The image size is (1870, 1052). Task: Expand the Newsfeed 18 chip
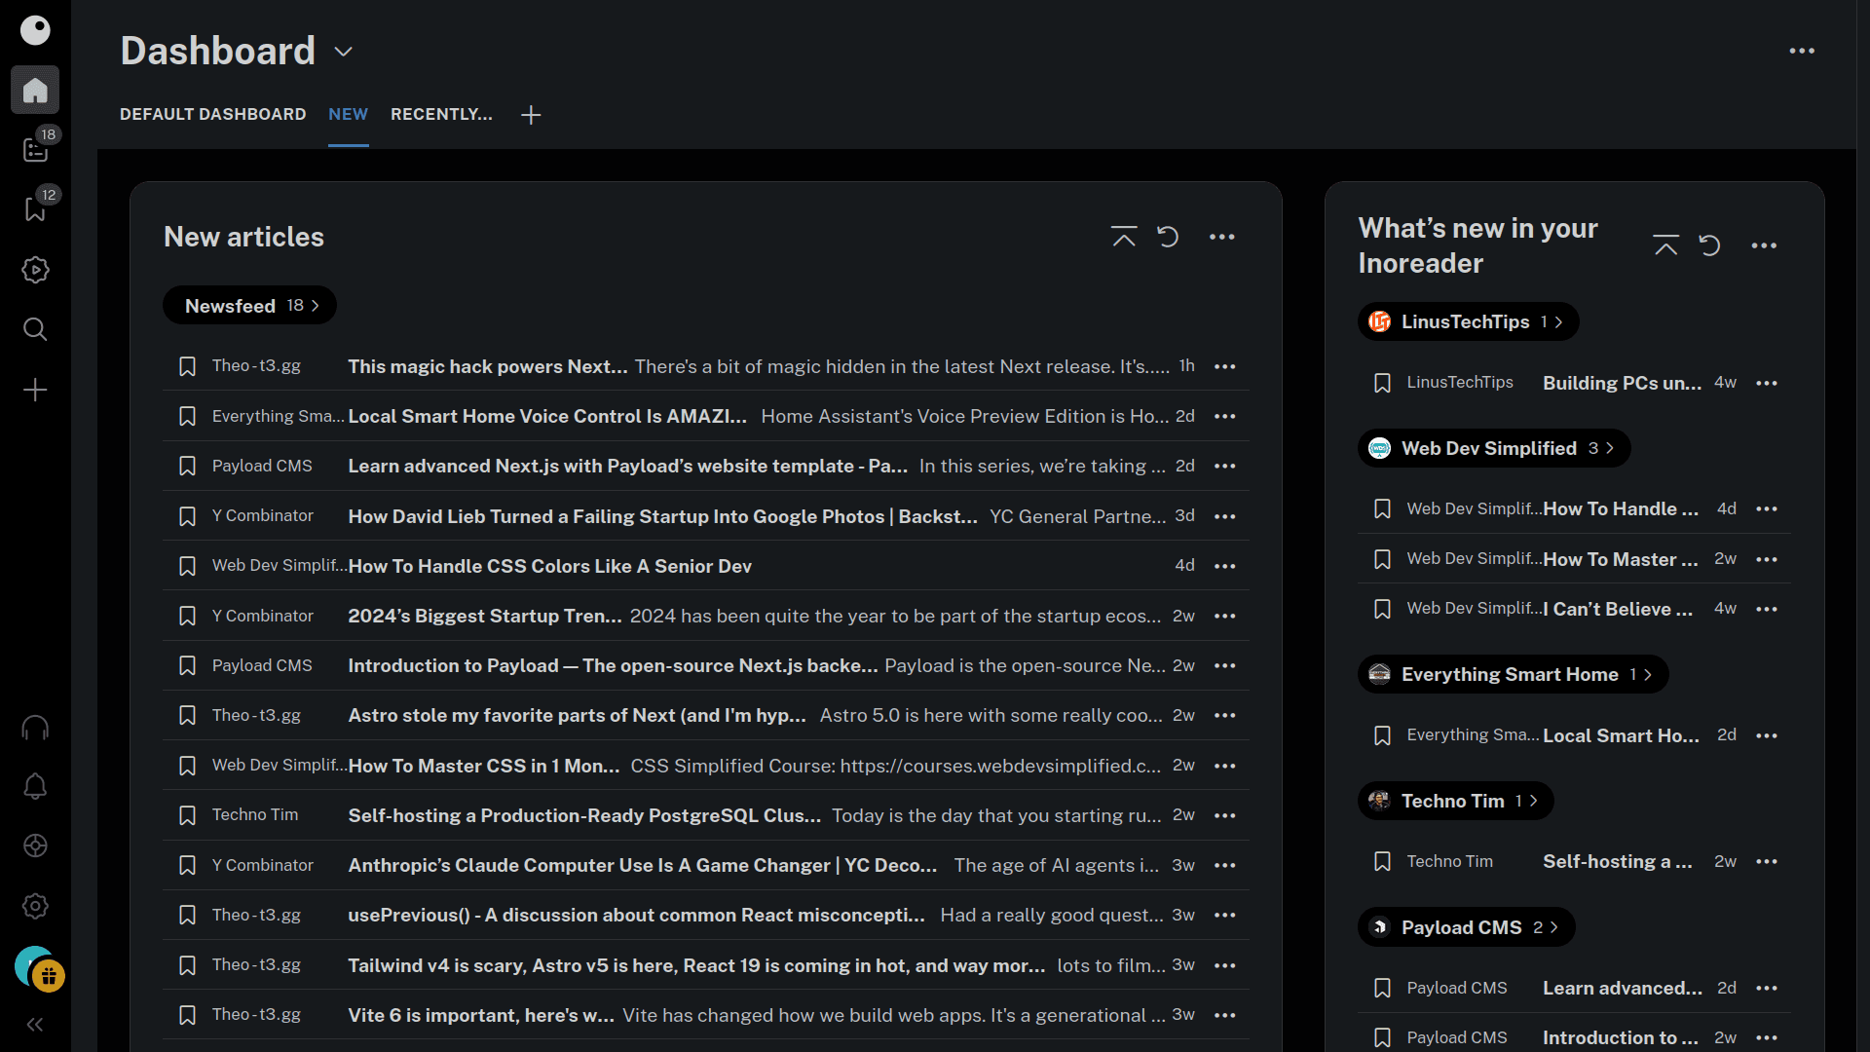(x=249, y=306)
